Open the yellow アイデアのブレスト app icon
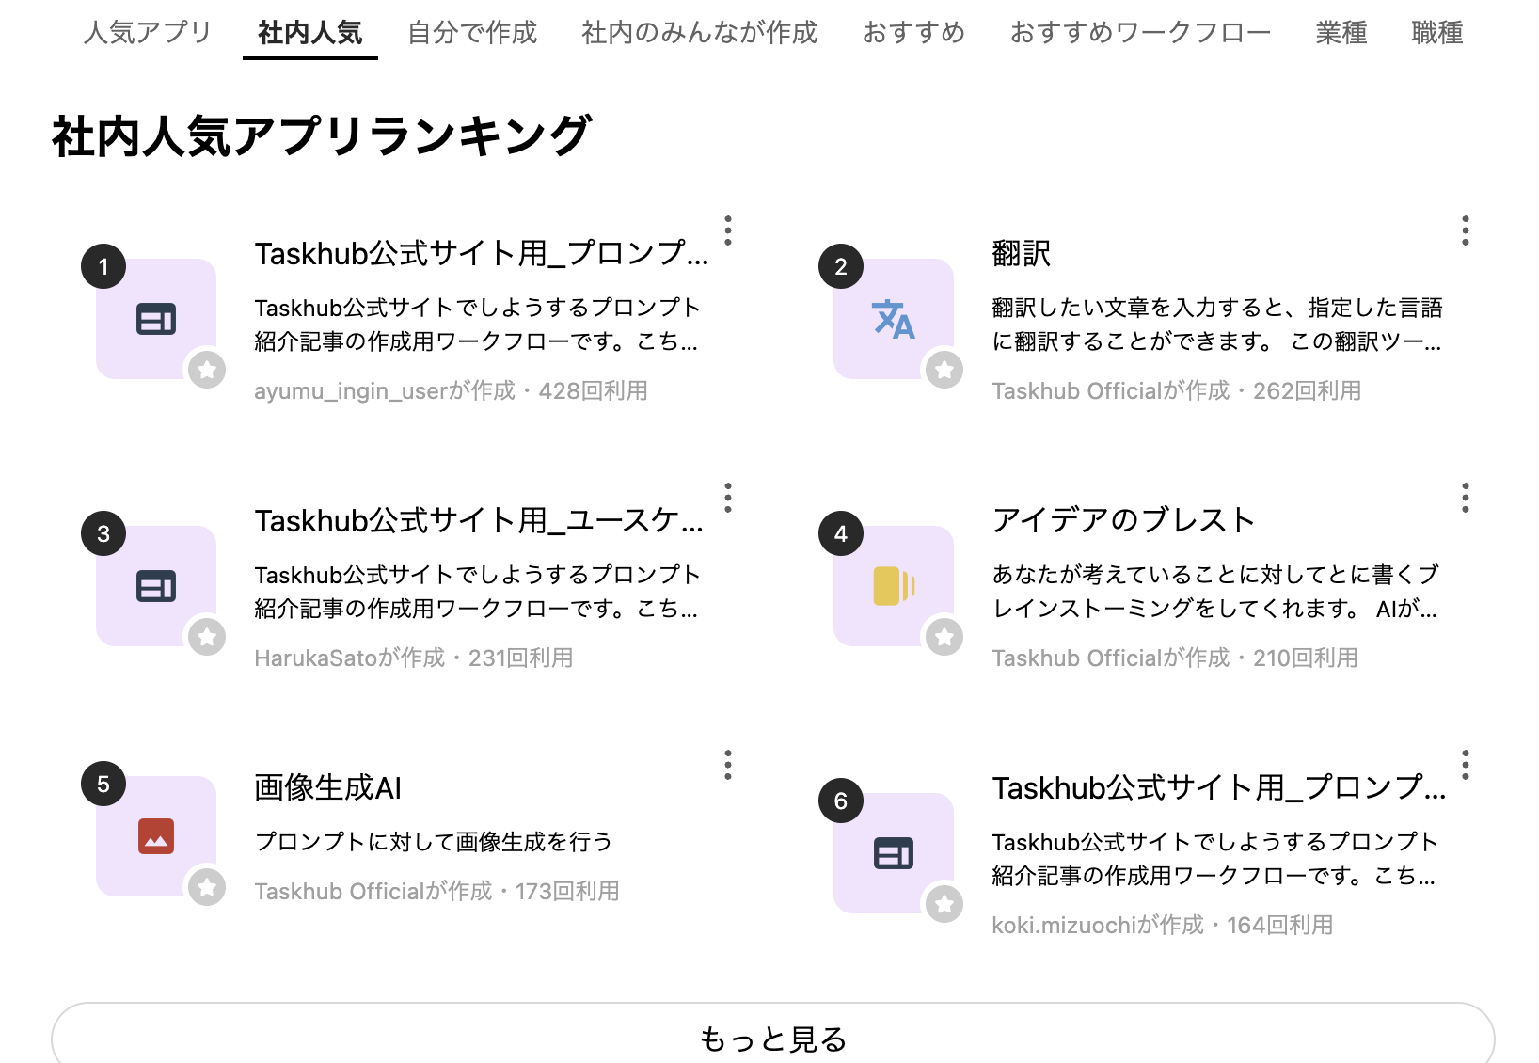This screenshot has width=1539, height=1063. 893,586
